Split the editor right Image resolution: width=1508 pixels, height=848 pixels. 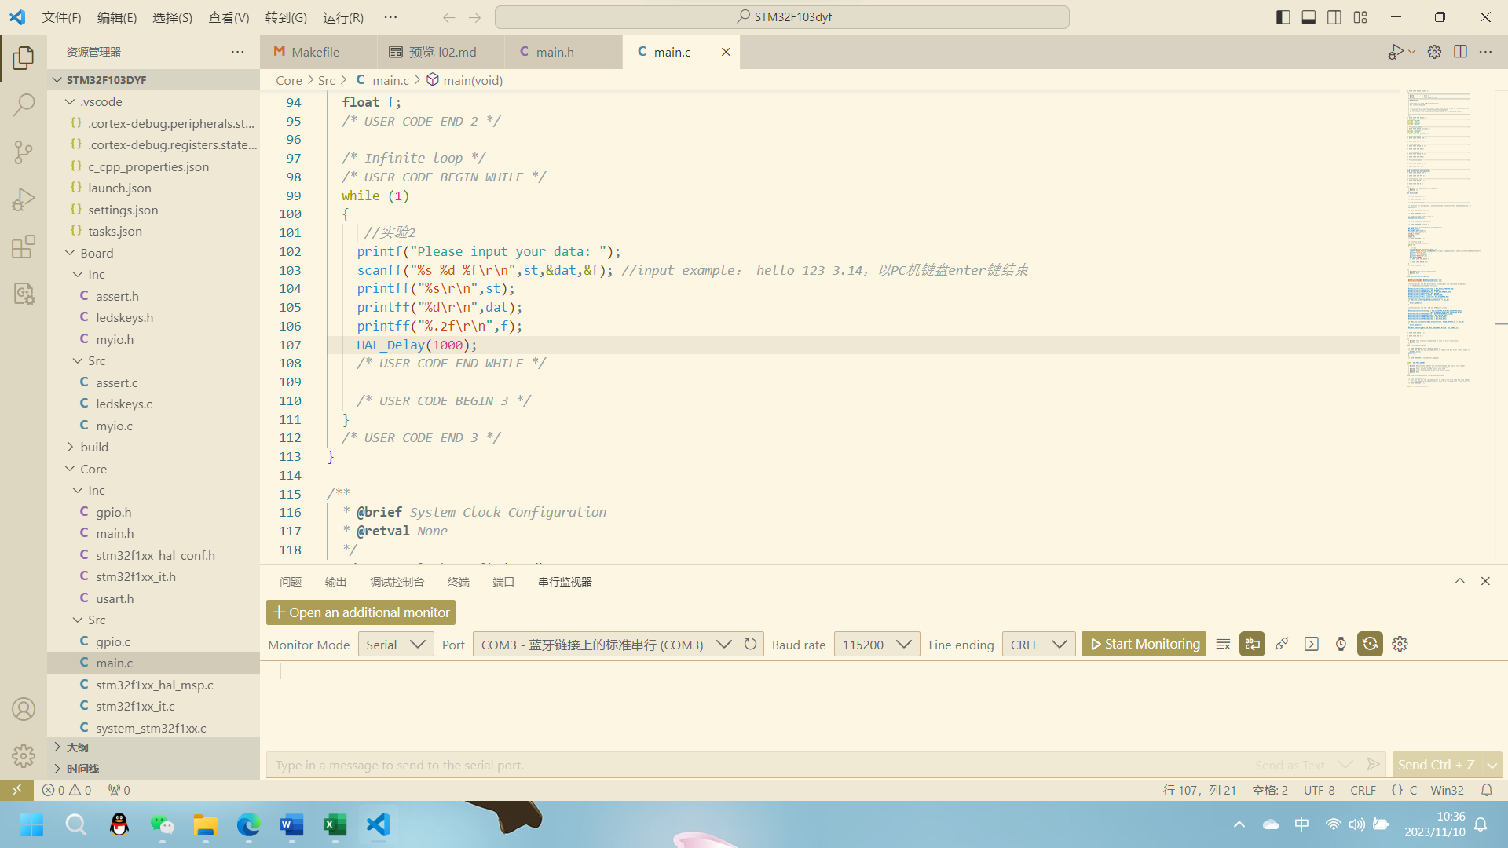1460,52
